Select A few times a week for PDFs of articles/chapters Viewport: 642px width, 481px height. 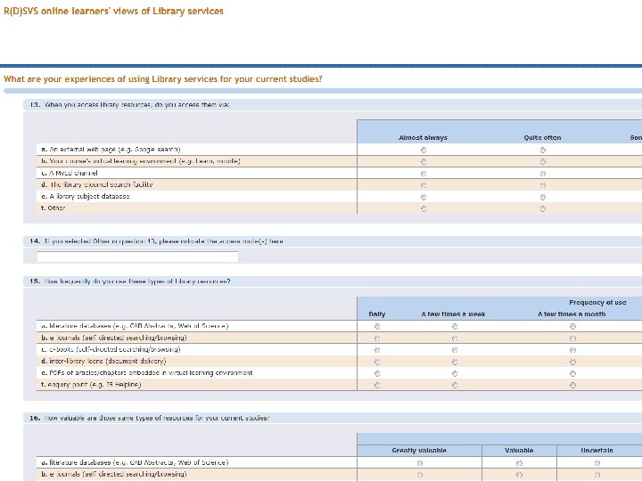pyautogui.click(x=455, y=373)
